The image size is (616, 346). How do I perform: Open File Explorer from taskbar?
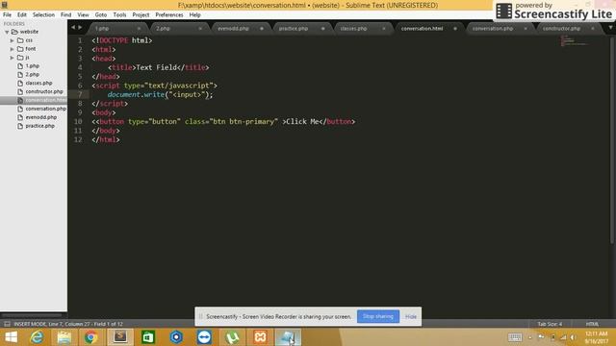point(64,337)
